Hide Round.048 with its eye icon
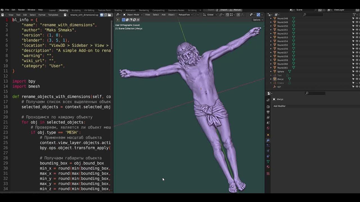The image size is (360, 202). click(x=357, y=19)
